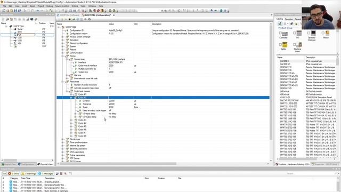Click the New Project toolbar icon
Viewport: 341px width, 192px height.
(x=4, y=11)
